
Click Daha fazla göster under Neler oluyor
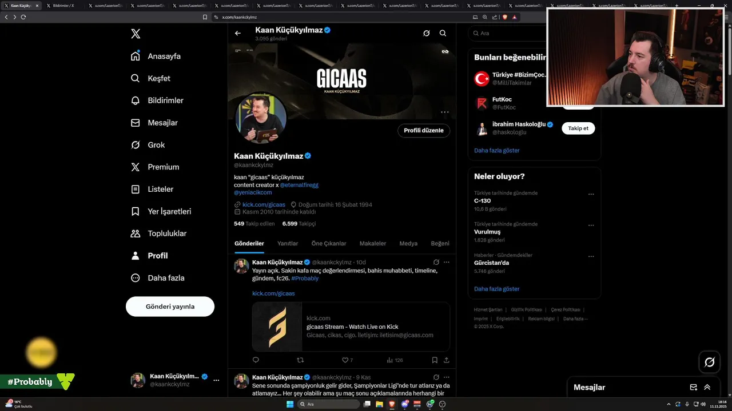(497, 289)
